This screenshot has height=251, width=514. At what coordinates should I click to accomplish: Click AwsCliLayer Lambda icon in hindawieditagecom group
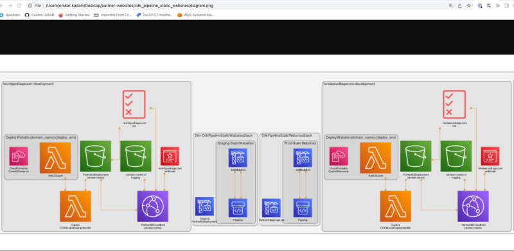click(376, 158)
